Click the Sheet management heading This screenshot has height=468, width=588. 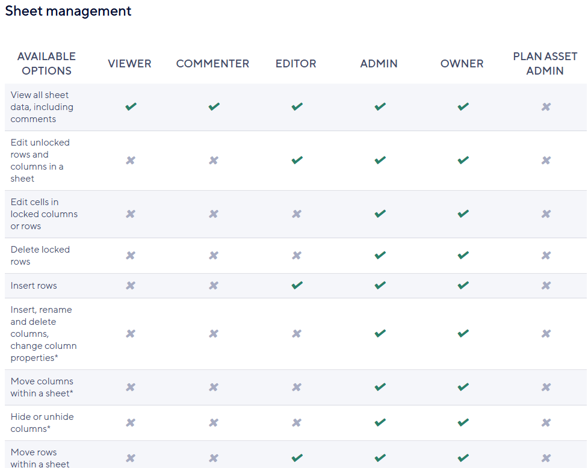click(68, 11)
